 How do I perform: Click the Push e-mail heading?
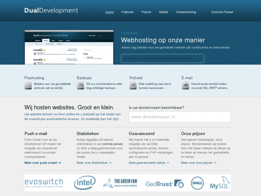pos(36,134)
